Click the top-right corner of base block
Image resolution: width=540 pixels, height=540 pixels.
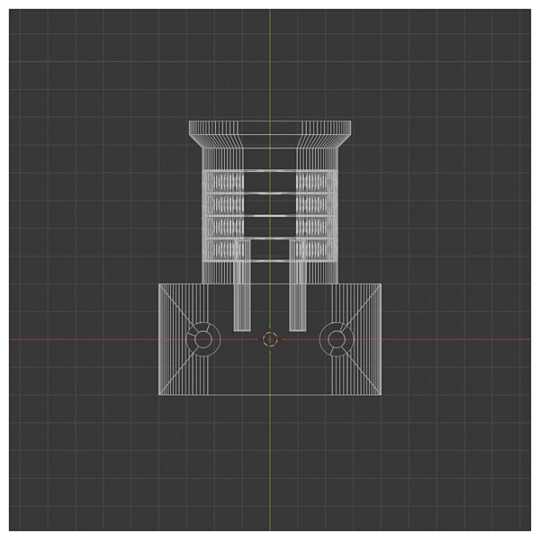(382, 283)
